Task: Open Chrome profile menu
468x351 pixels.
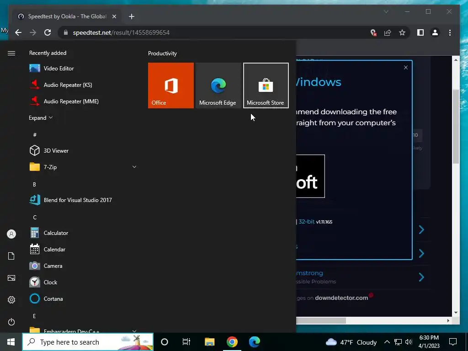Action: (435, 32)
